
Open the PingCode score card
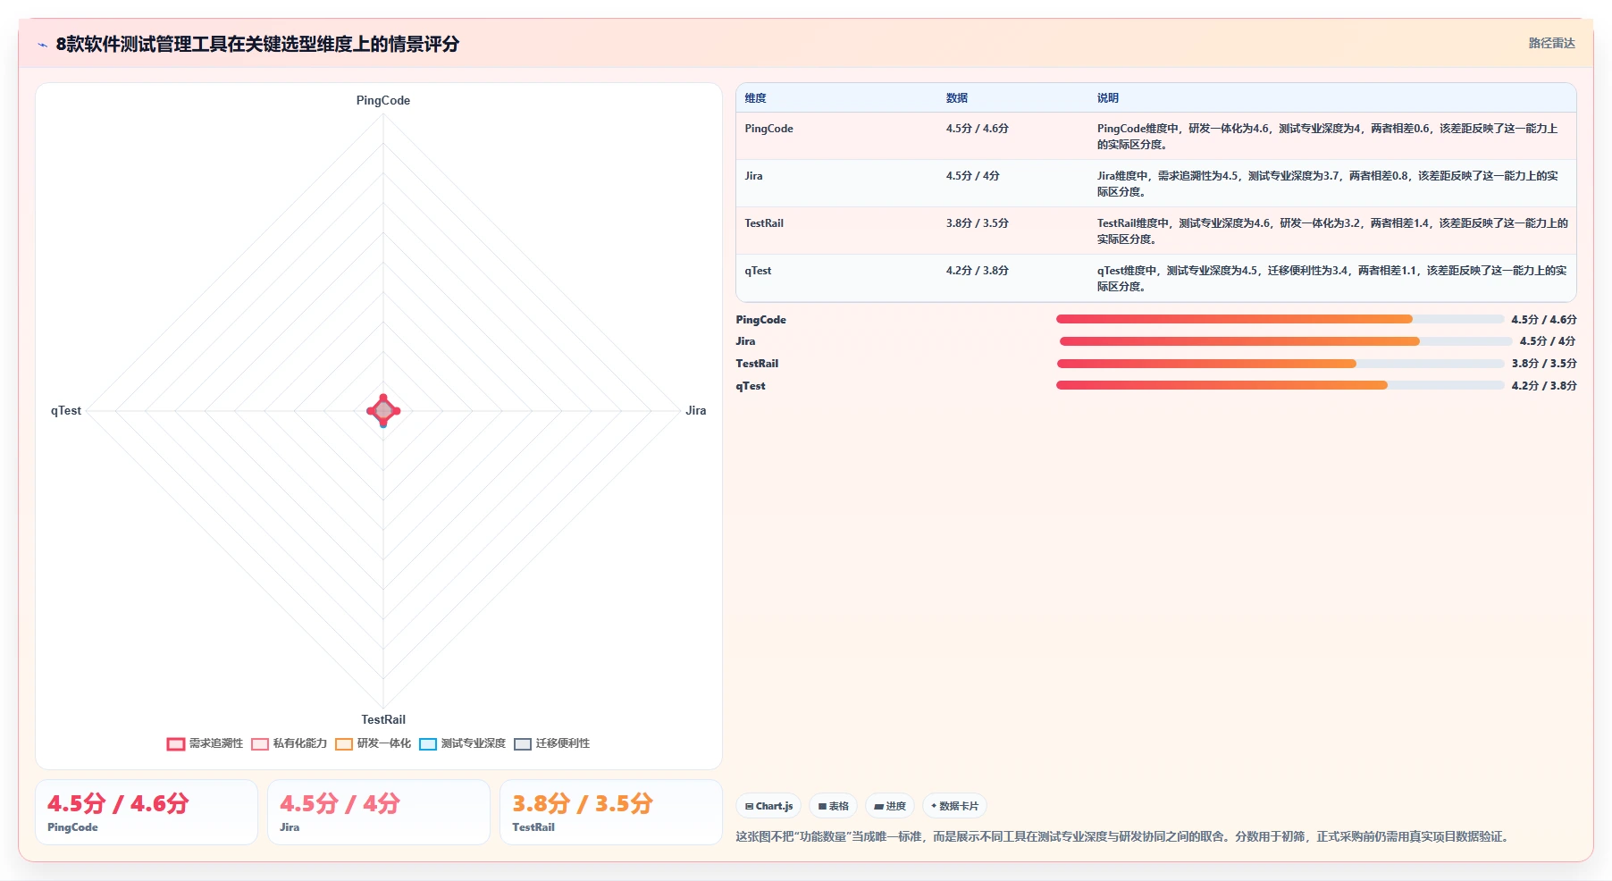tap(147, 812)
